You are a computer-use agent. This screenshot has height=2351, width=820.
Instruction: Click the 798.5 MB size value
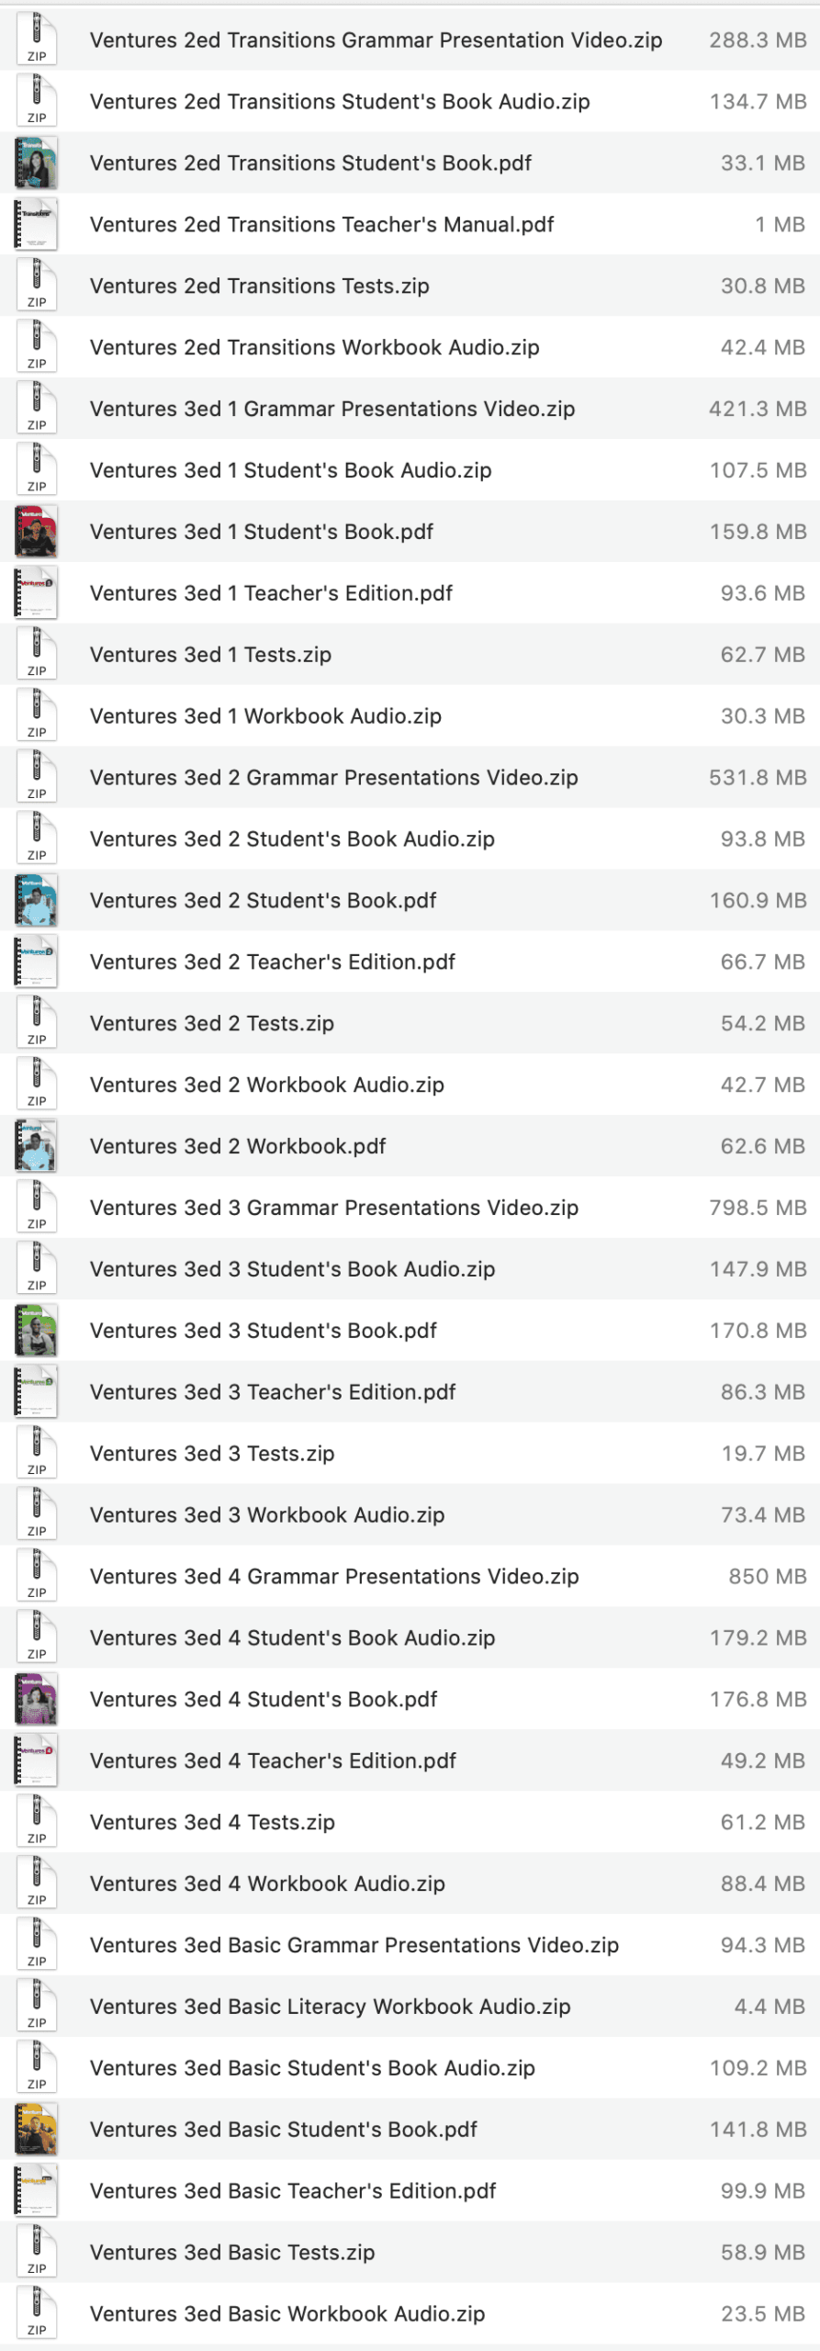point(758,1209)
